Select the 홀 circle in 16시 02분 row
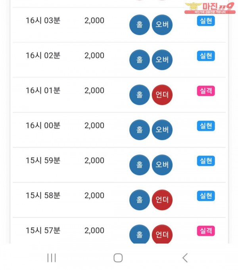 140,60
